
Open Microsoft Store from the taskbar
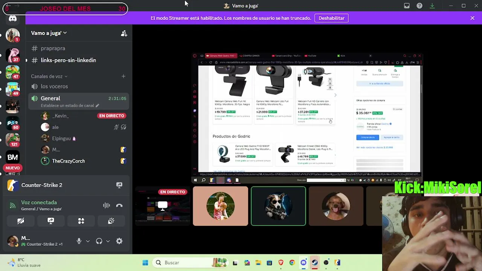click(270, 263)
